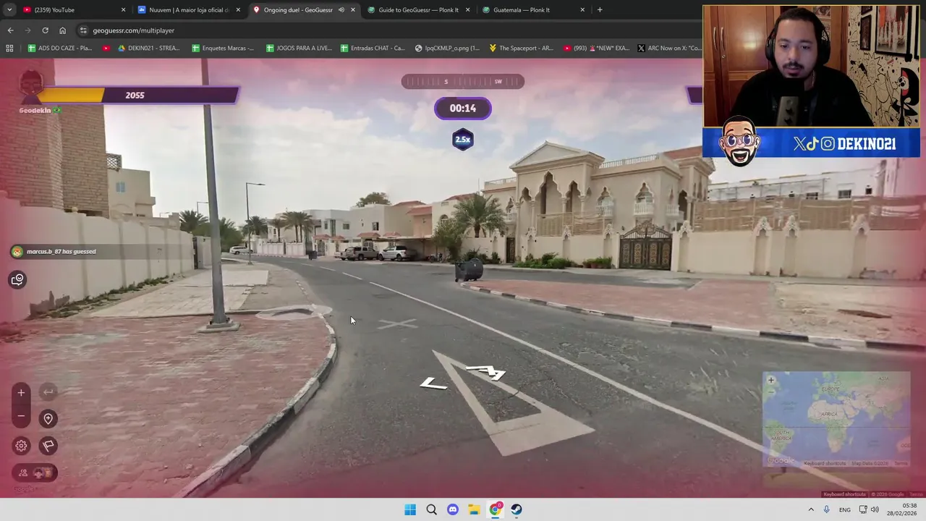Viewport: 926px width, 521px height.
Task: Switch to Guatemala Plonk It tab
Action: 532,10
